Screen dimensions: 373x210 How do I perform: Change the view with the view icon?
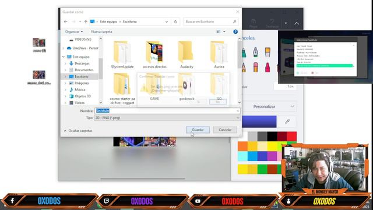tap(219, 32)
